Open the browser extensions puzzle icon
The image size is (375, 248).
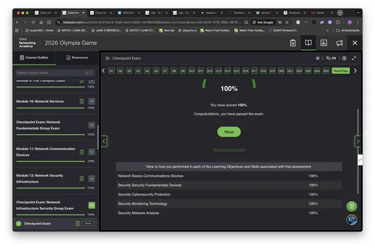tap(338, 22)
